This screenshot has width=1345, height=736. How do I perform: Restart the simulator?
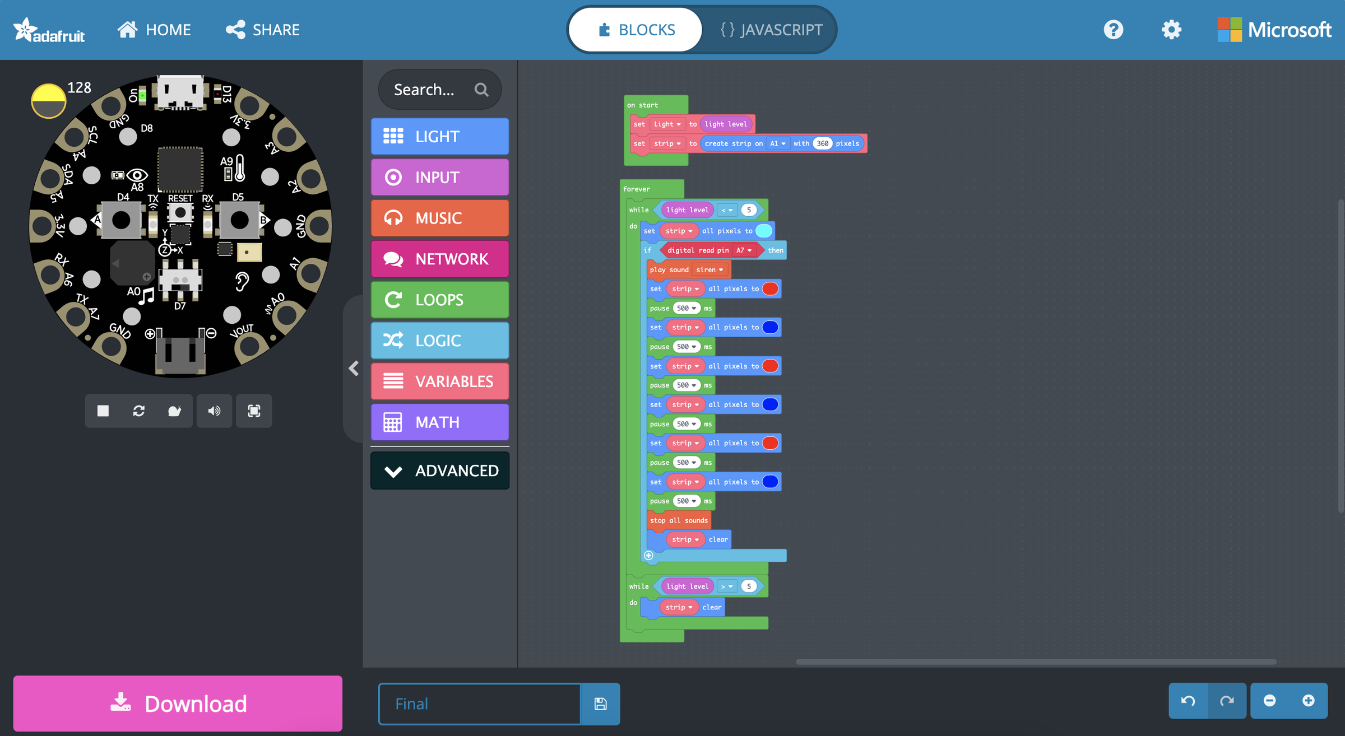[x=138, y=411]
